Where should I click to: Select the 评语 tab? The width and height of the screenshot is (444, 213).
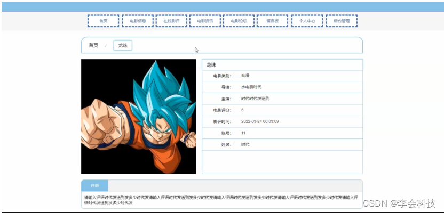(94, 186)
